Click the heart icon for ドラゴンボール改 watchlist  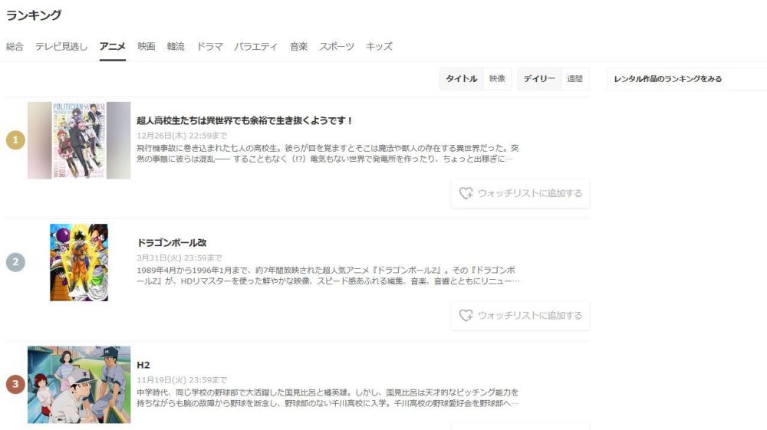[466, 315]
